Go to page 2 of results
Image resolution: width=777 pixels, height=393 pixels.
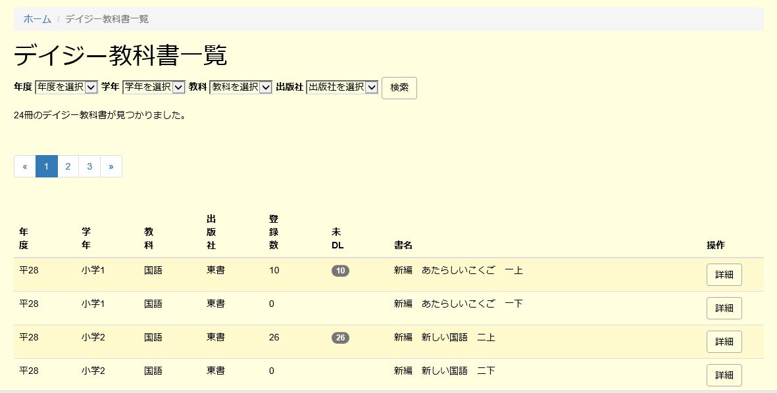[x=68, y=166]
